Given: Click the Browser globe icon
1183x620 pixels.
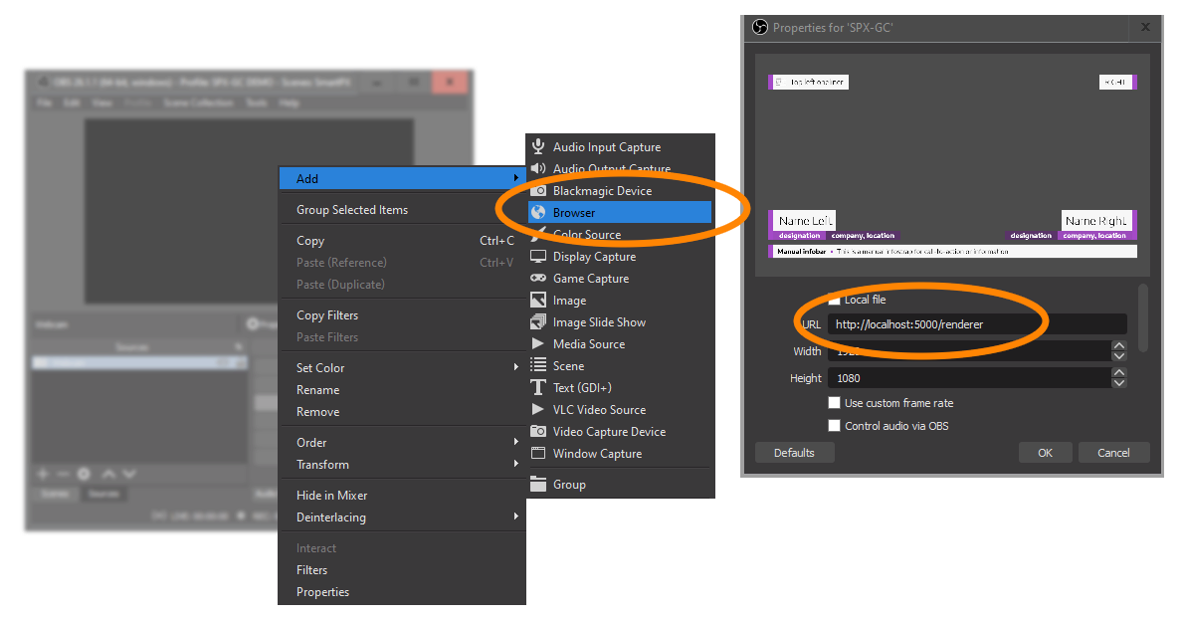Looking at the screenshot, I should (x=538, y=212).
